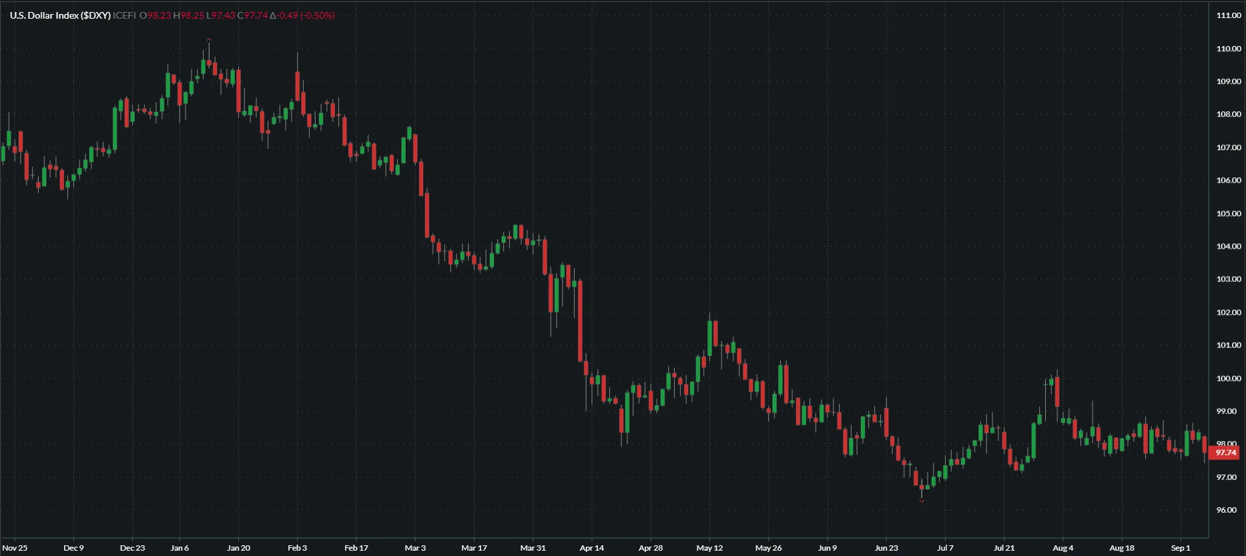Click the 110.00 price axis label
The height and width of the screenshot is (556, 1246).
click(x=1228, y=49)
